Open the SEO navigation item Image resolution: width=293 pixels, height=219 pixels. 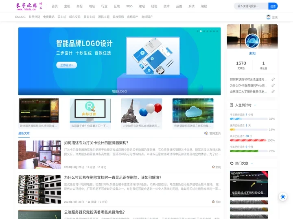tap(129, 6)
